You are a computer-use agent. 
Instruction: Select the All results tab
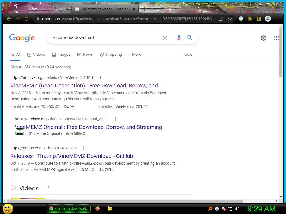pos(16,55)
